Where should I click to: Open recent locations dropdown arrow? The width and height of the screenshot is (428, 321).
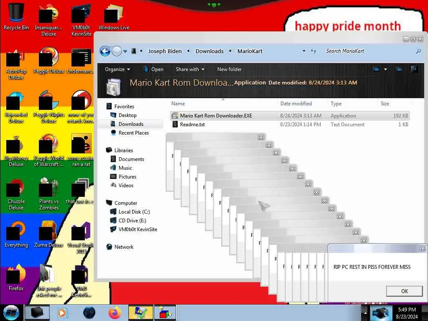pos(125,51)
